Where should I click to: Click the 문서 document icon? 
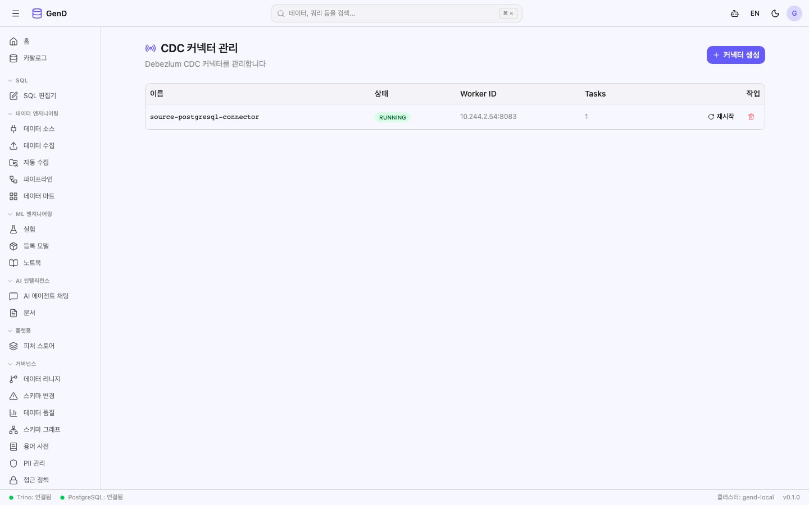tap(13, 313)
